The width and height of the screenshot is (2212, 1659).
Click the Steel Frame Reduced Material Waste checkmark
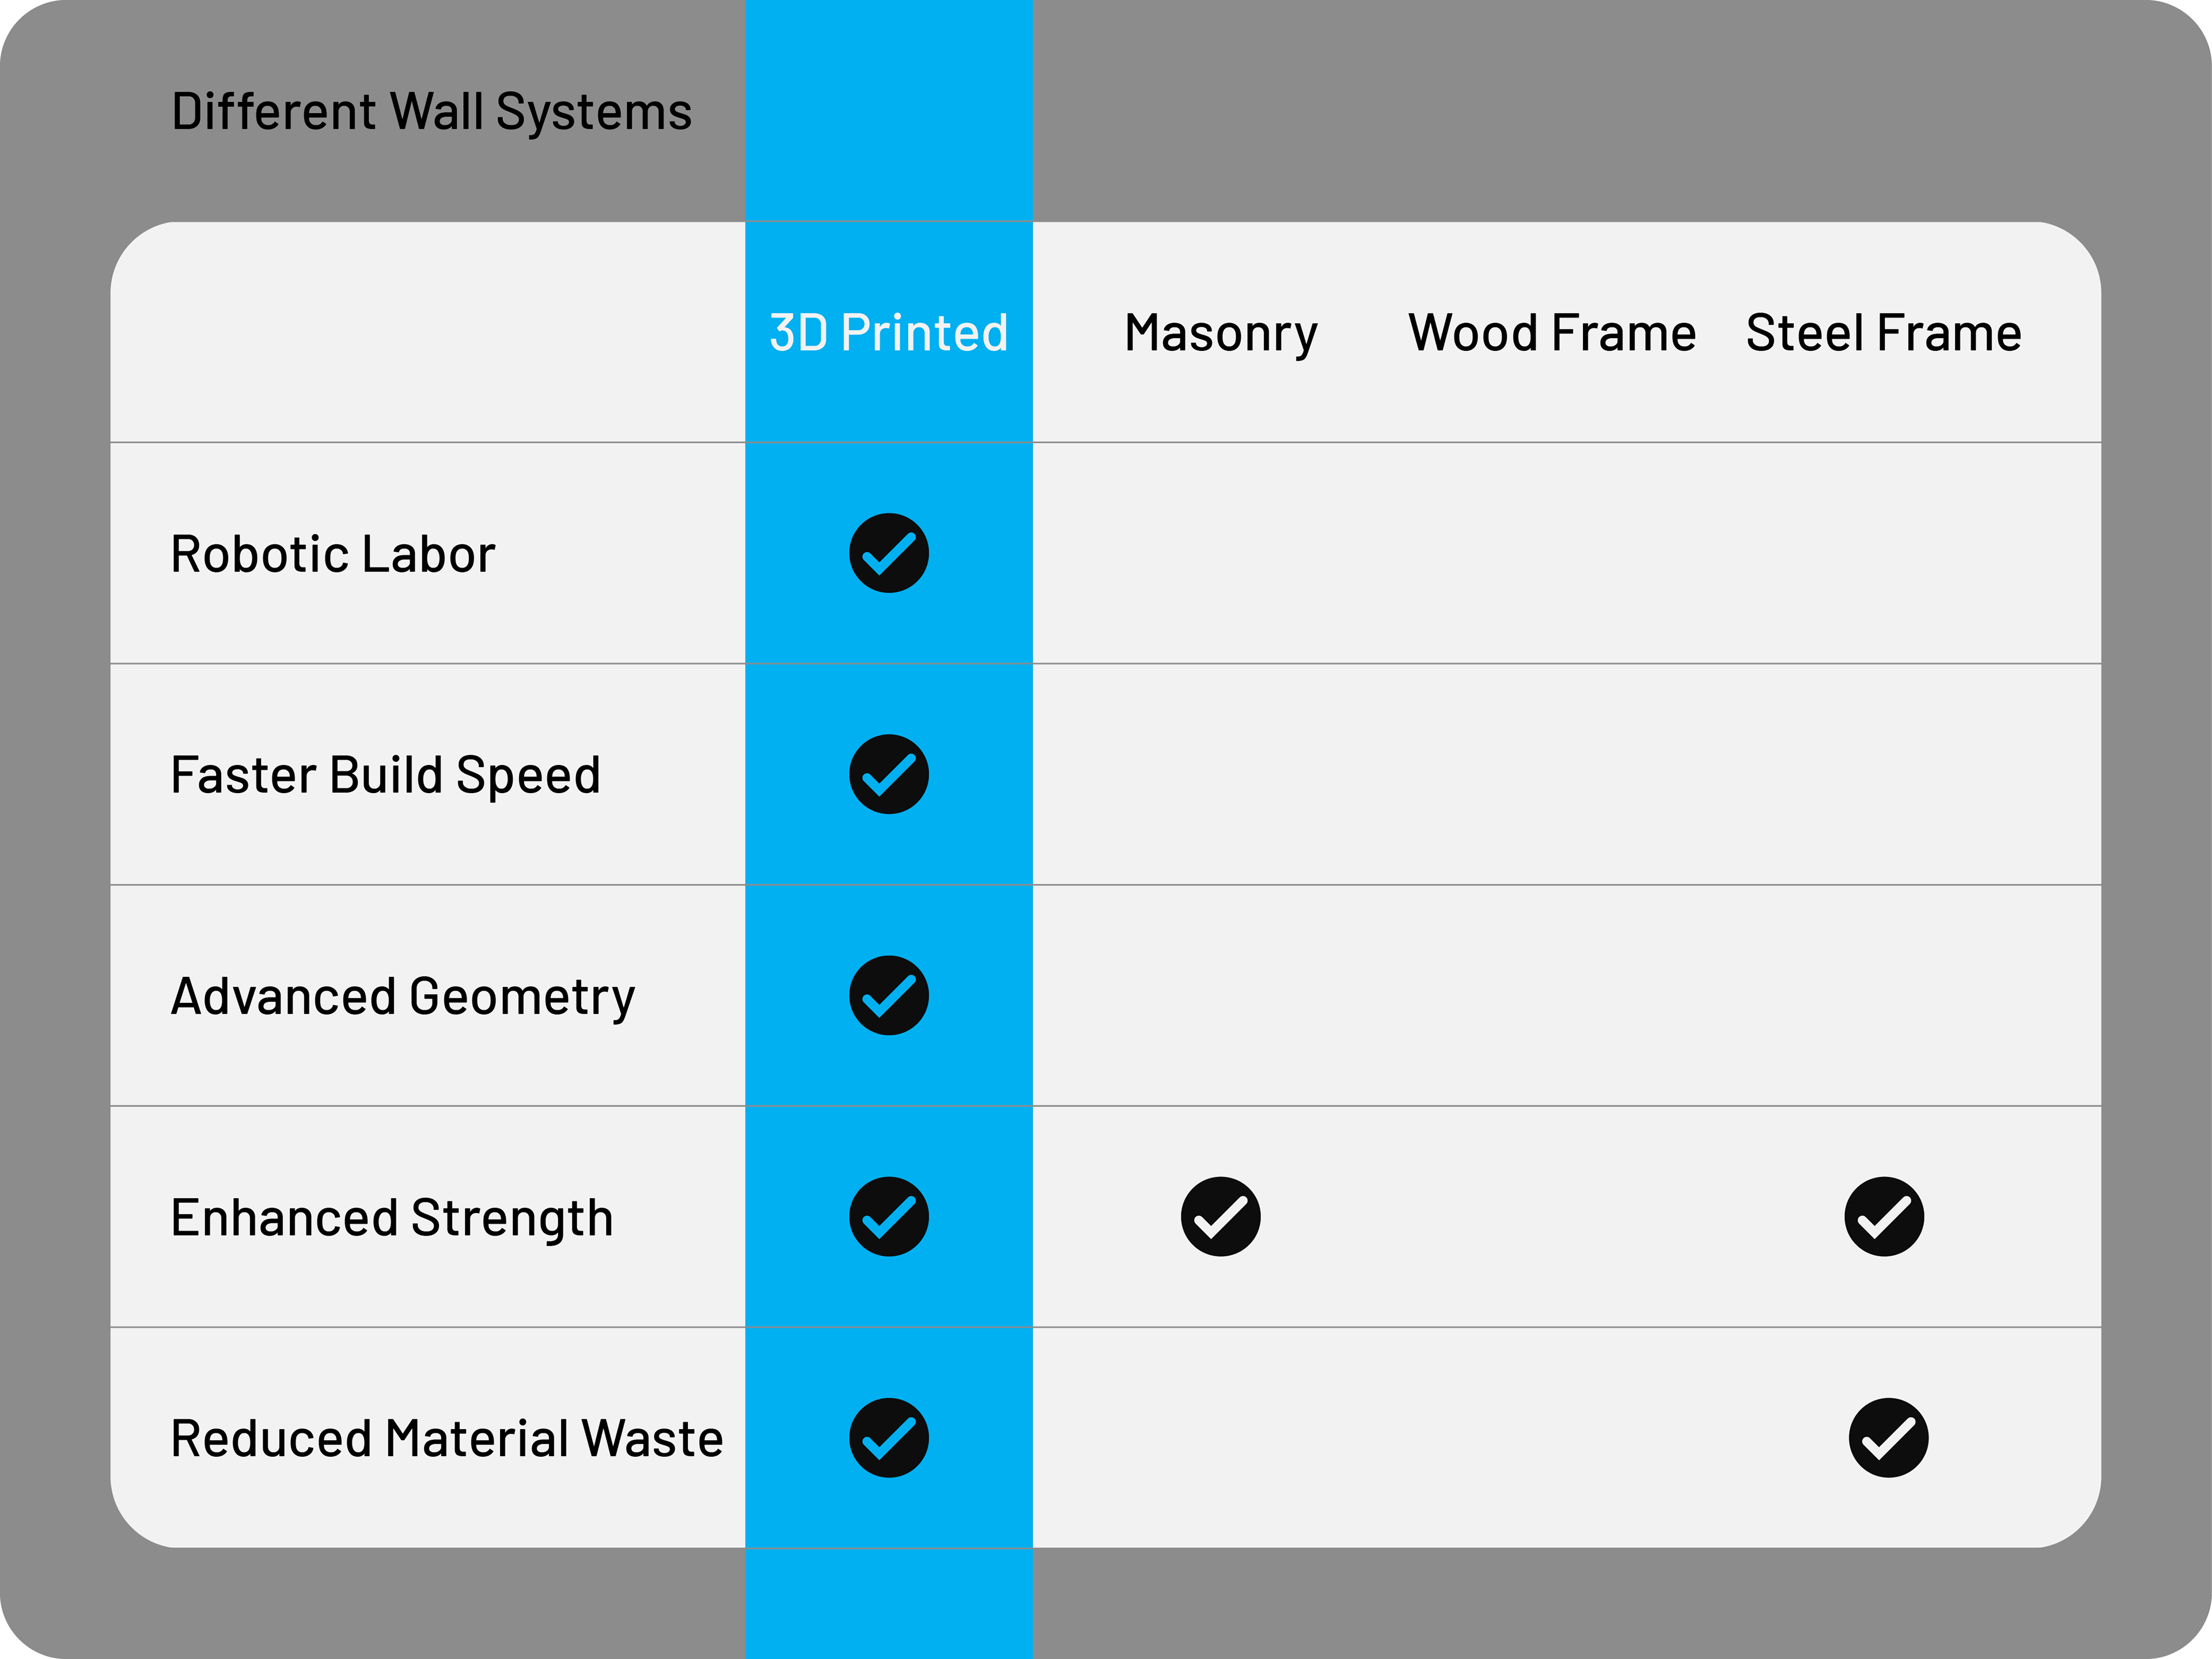click(1888, 1437)
